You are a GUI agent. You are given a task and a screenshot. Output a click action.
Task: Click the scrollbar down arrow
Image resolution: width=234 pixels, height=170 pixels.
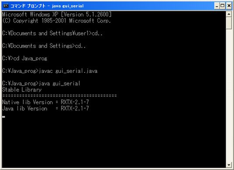[229, 165]
